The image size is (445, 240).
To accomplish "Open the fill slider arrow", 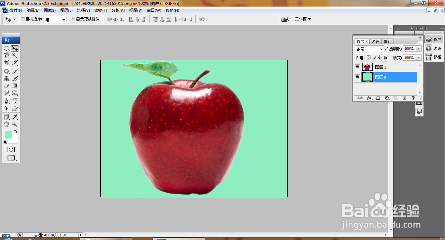I will click(x=419, y=58).
